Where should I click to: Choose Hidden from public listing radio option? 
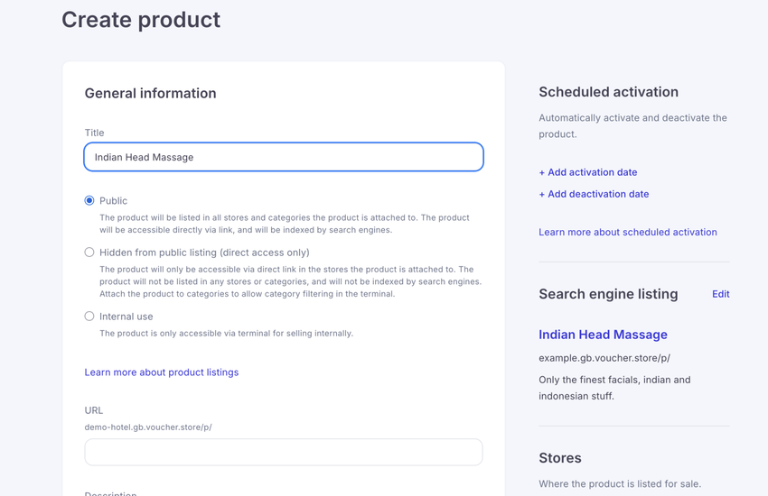89,253
